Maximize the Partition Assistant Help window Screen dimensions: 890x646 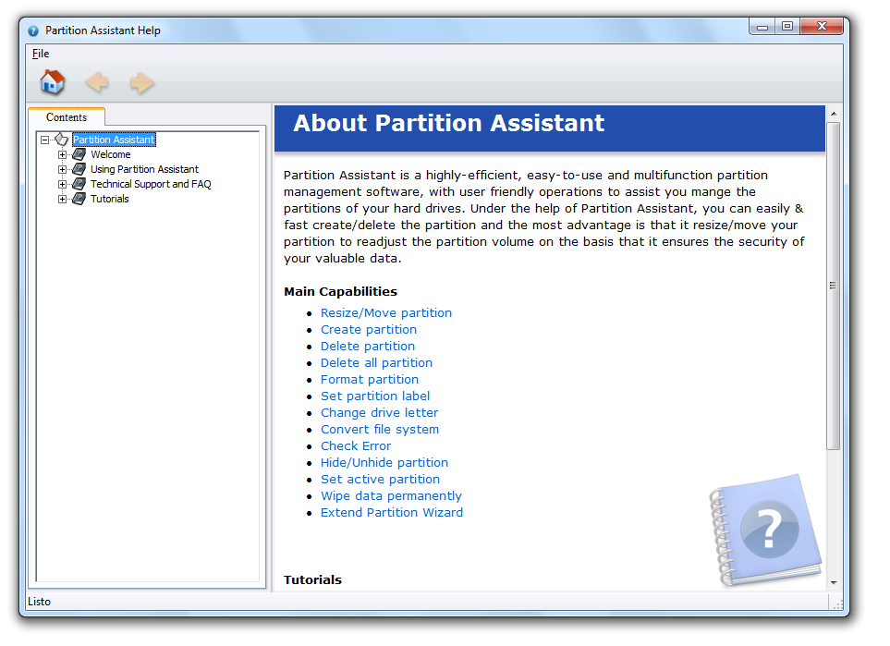click(x=787, y=26)
